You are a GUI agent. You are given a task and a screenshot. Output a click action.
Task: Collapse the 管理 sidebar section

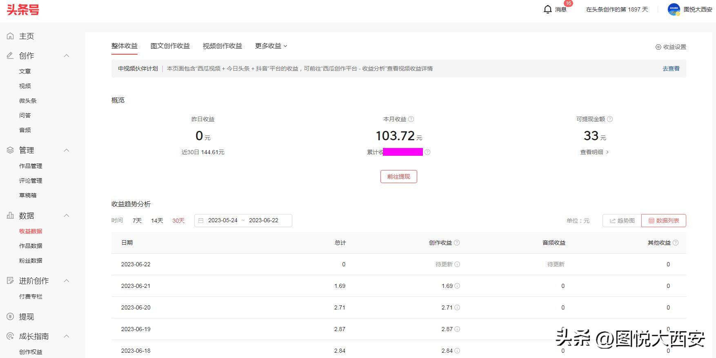point(67,150)
